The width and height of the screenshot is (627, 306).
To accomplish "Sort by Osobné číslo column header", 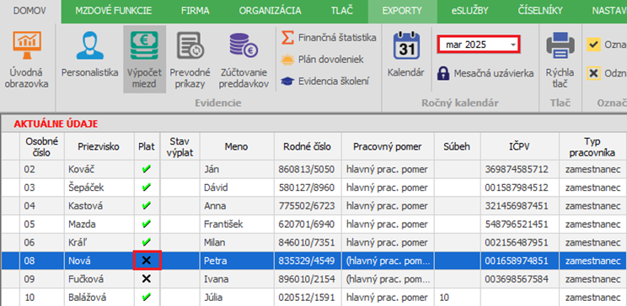I will pos(42,146).
